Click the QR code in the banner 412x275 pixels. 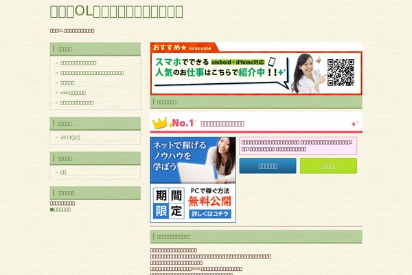341,72
